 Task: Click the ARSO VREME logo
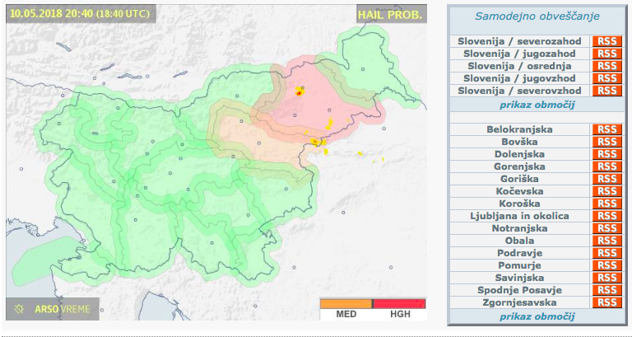tap(54, 310)
